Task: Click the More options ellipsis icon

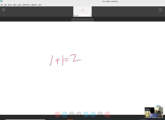Action: coord(100,114)
